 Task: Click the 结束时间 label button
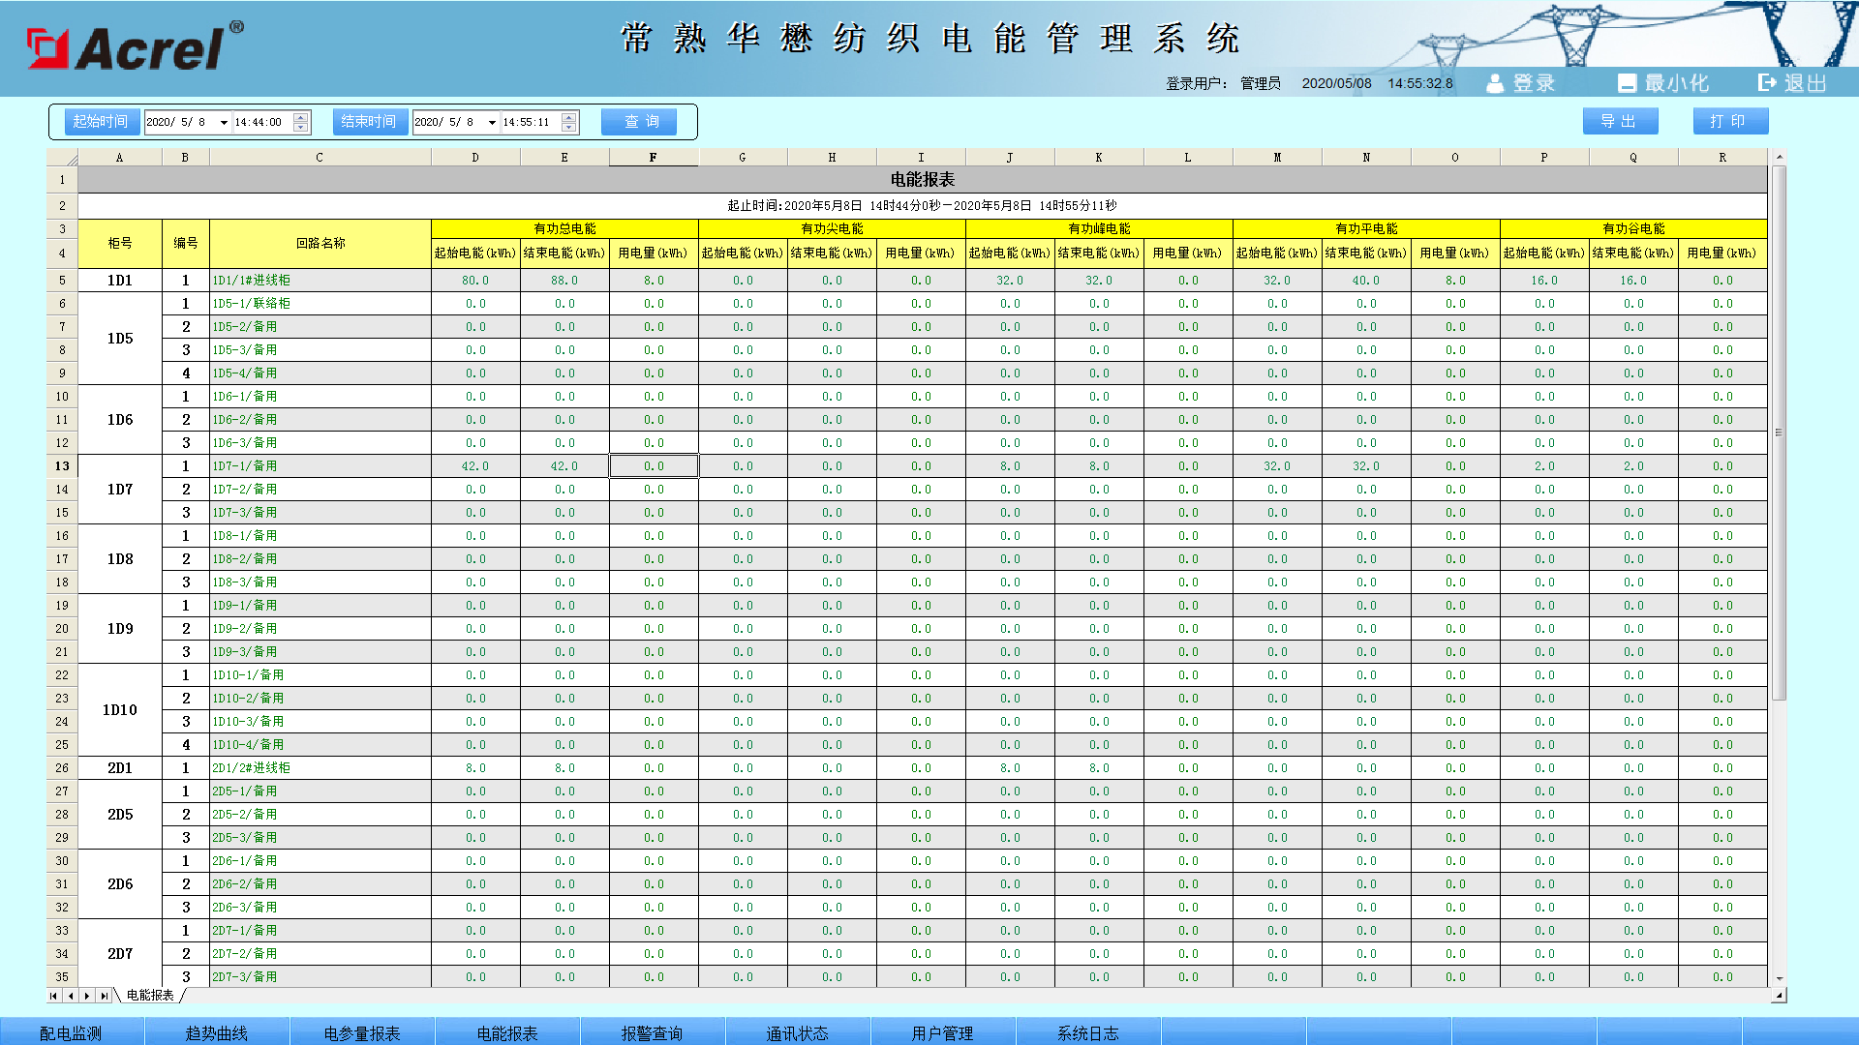pos(370,121)
